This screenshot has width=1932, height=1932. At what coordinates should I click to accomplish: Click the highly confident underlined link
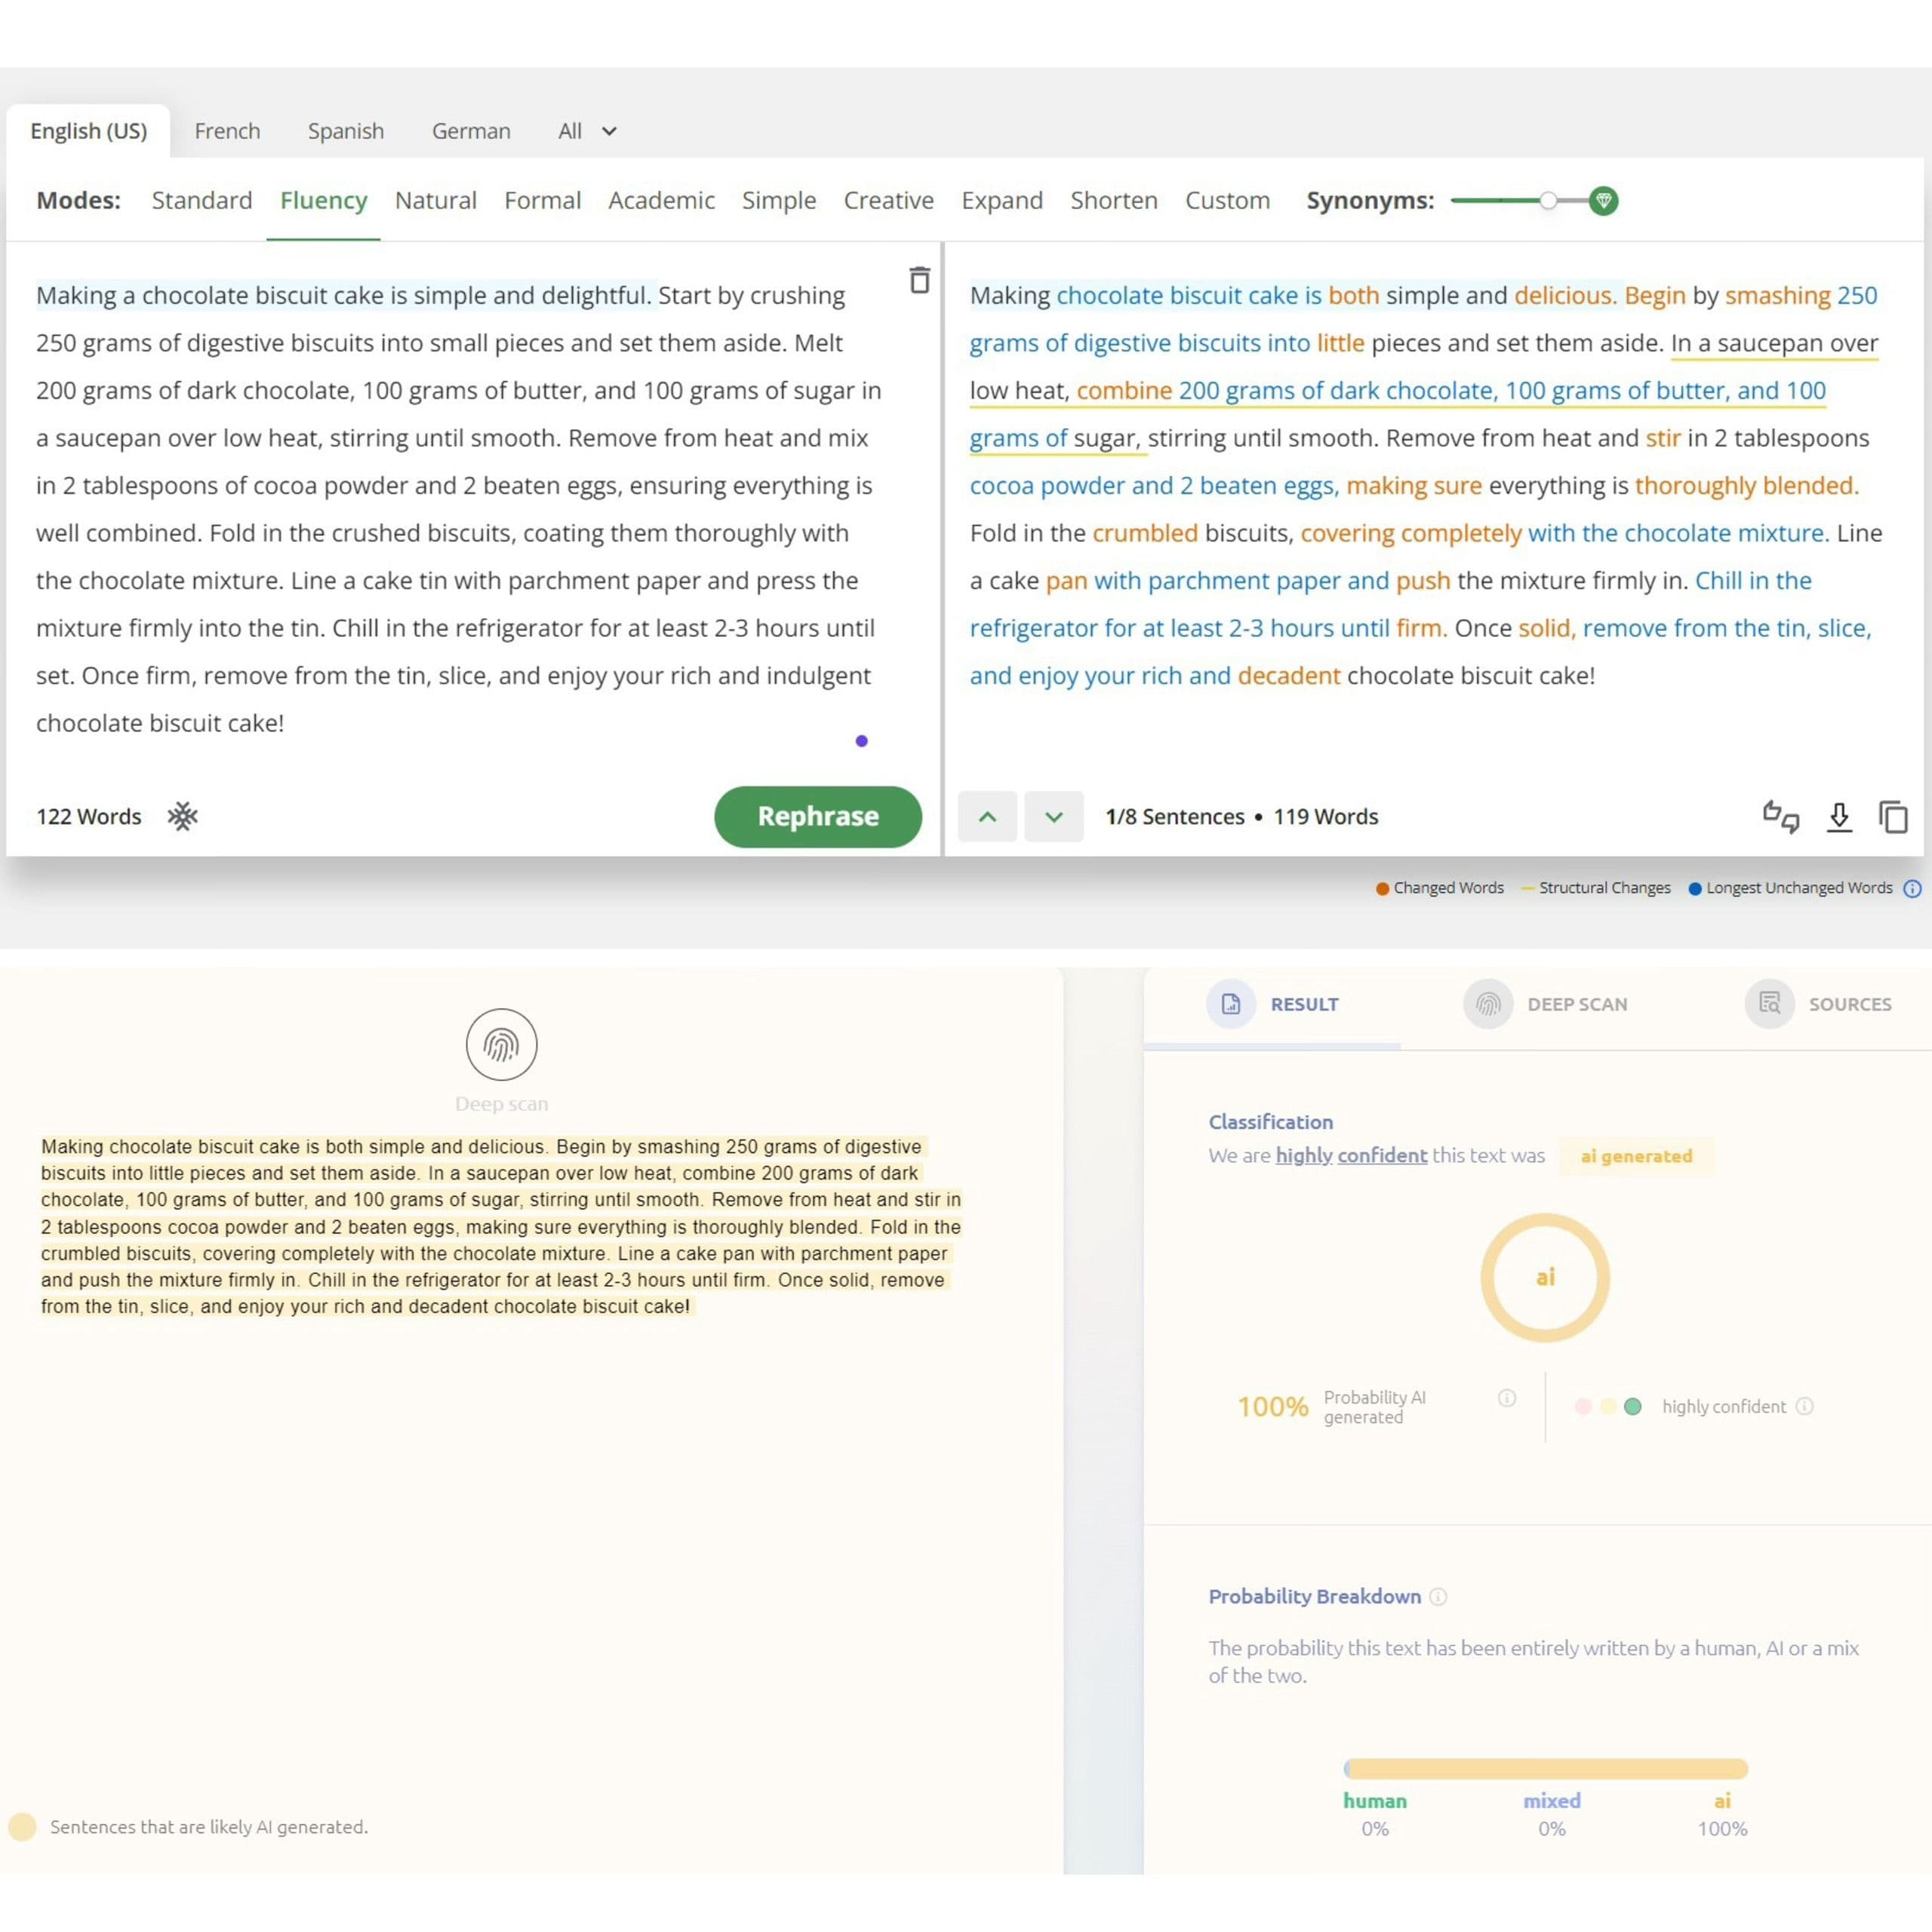click(1350, 1155)
